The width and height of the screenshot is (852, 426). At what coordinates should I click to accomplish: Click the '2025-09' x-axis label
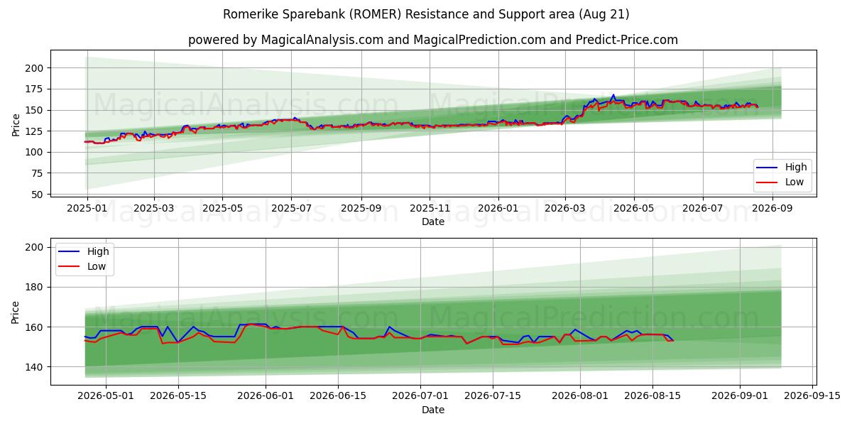click(x=361, y=209)
